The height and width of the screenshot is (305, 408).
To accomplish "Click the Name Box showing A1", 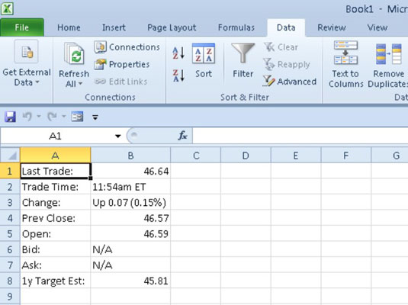I will [55, 136].
